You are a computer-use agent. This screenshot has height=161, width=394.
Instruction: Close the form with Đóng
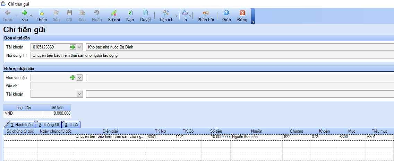pos(242,16)
